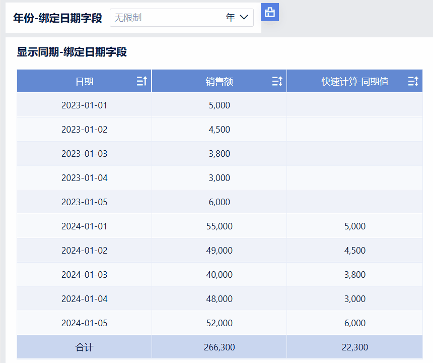Click total sales value 266,300
This screenshot has height=363, width=433.
219,347
